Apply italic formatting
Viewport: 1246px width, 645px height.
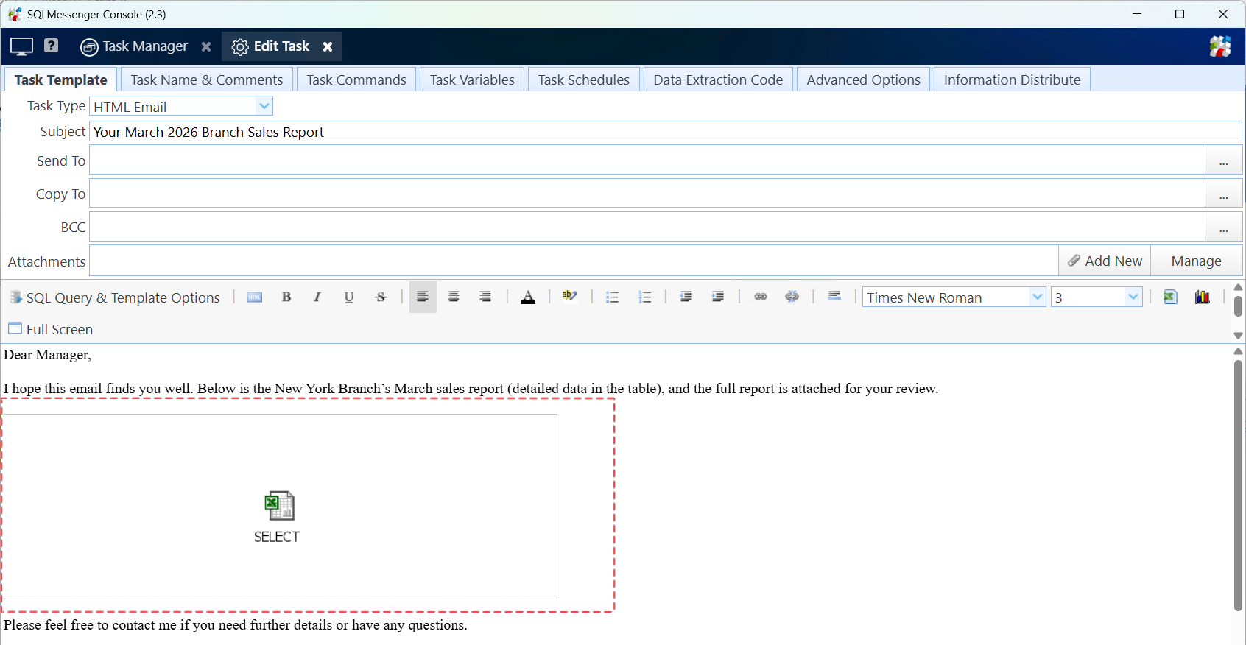pos(317,297)
